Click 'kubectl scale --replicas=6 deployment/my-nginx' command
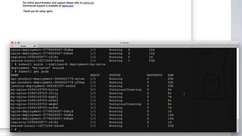Screen dimensions: 242x136 click(x=62, y=64)
